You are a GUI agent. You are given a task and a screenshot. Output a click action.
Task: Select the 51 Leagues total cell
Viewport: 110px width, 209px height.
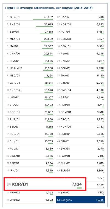click(x=80, y=200)
